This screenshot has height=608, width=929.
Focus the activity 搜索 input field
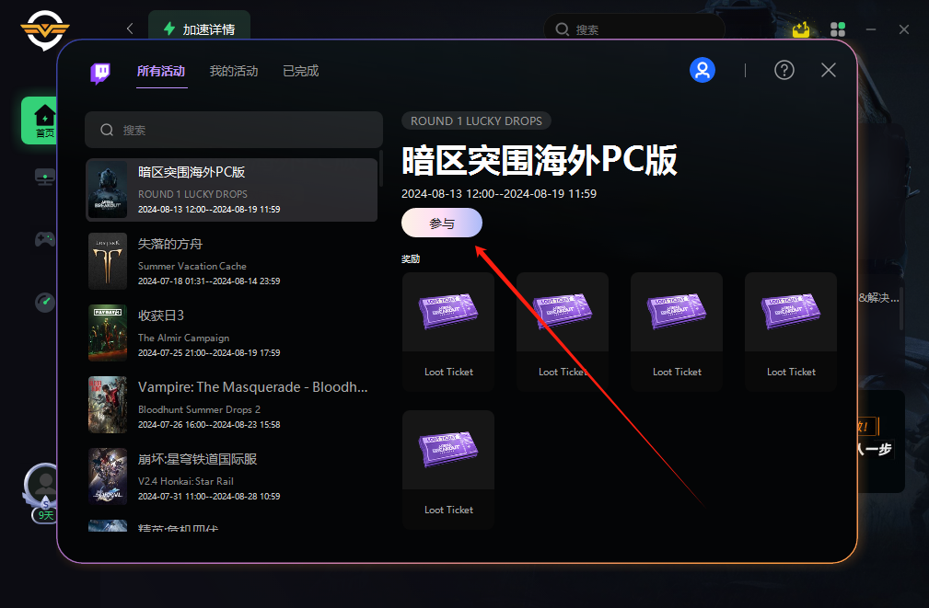click(234, 130)
